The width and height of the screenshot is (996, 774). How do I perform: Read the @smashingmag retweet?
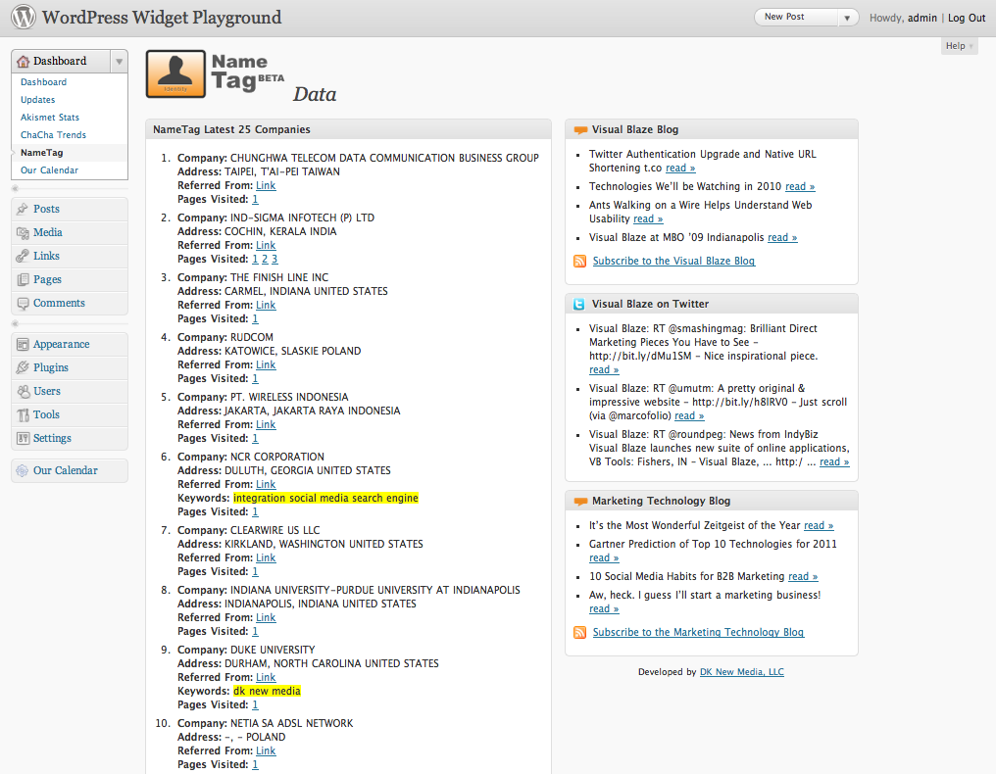click(x=604, y=370)
